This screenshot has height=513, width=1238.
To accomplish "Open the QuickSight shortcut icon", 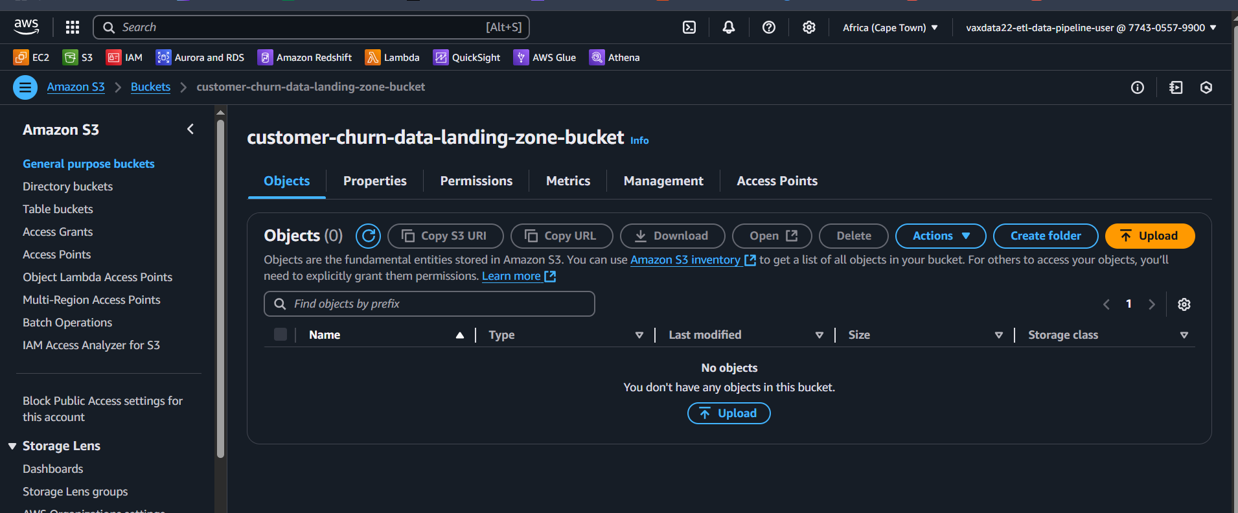I will pyautogui.click(x=441, y=58).
